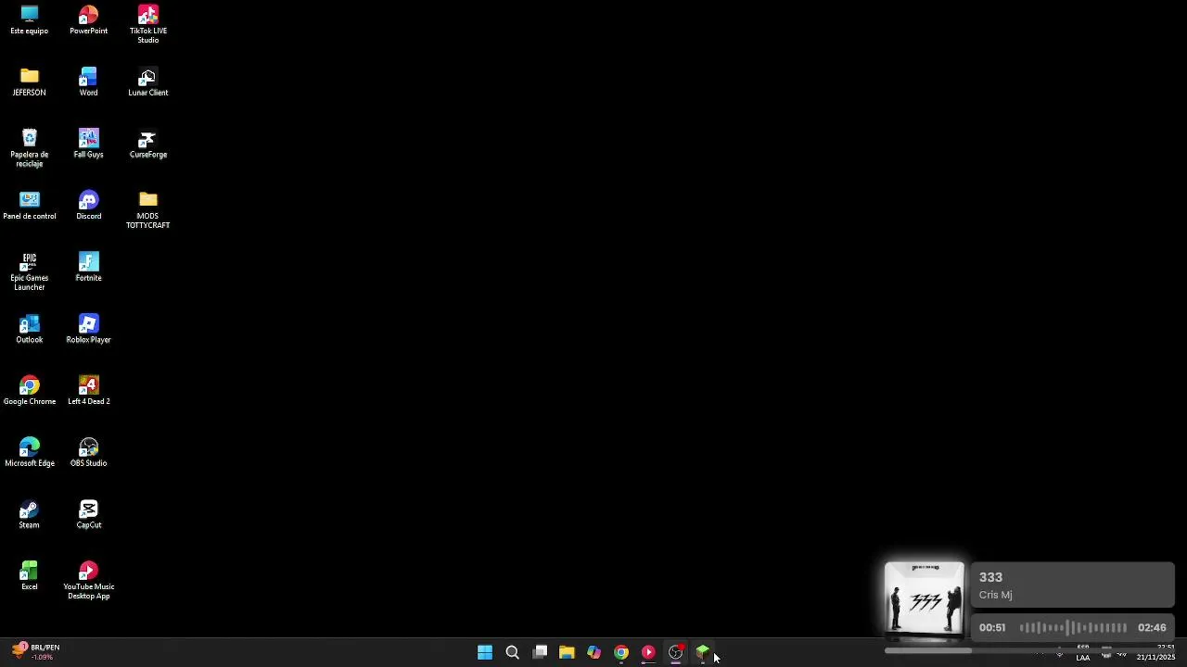1187x667 pixels.
Task: Open Google Chrome desktop shortcut
Action: (29, 391)
